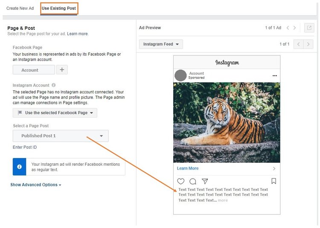The height and width of the screenshot is (228, 320).
Task: Expand the Use the selected Facebook Page dropdown
Action: pos(55,113)
